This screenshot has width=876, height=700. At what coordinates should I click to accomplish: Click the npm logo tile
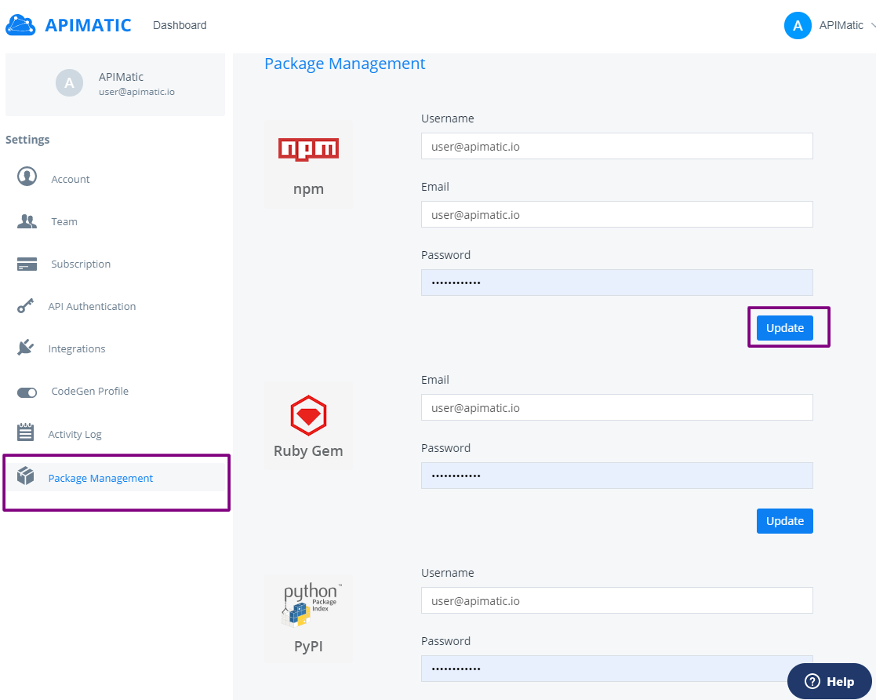pyautogui.click(x=308, y=163)
